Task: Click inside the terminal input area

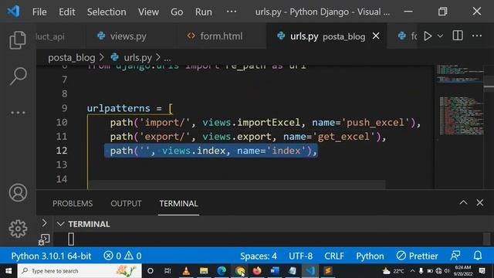Action: (268, 239)
